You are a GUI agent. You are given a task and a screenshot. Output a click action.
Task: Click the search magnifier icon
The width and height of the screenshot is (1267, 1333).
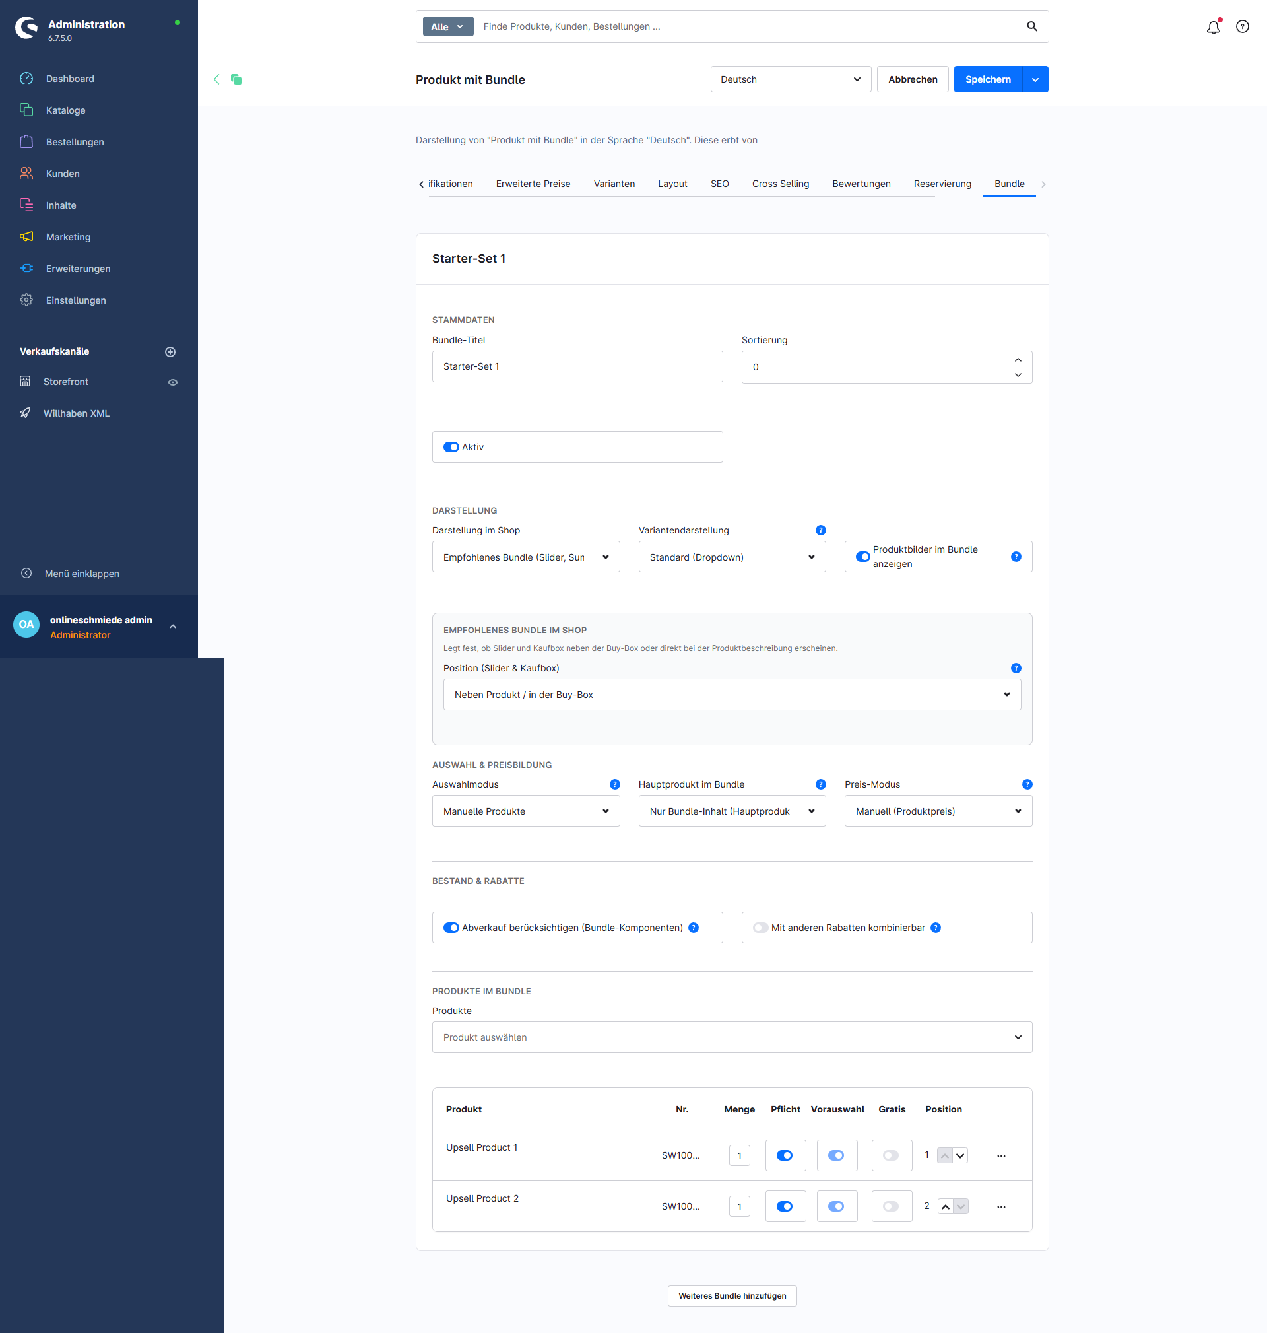point(1032,26)
